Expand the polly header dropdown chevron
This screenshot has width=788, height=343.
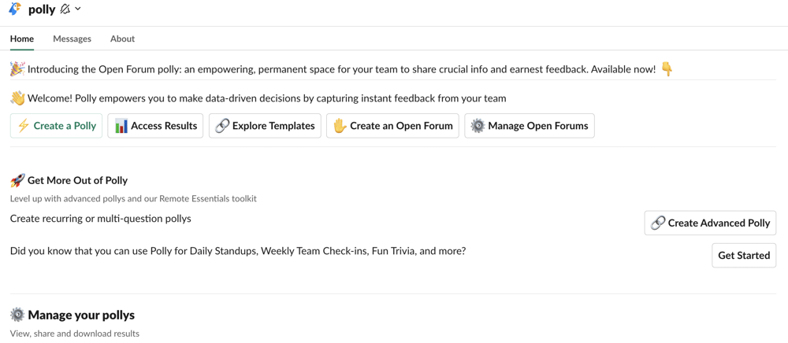tap(78, 9)
